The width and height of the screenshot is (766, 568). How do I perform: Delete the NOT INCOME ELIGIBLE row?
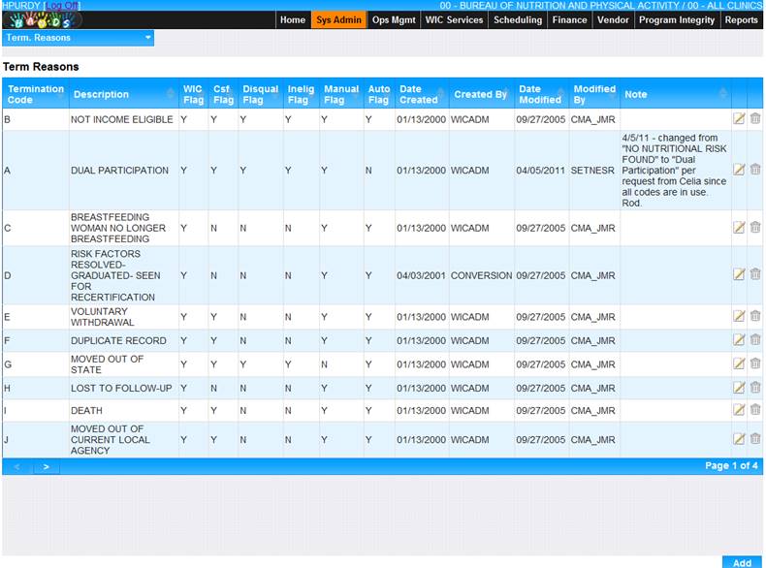[755, 118]
